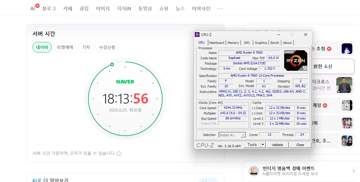Click the Core Speed value 4344.33 MHz
The width and height of the screenshot is (360, 182).
pyautogui.click(x=233, y=108)
